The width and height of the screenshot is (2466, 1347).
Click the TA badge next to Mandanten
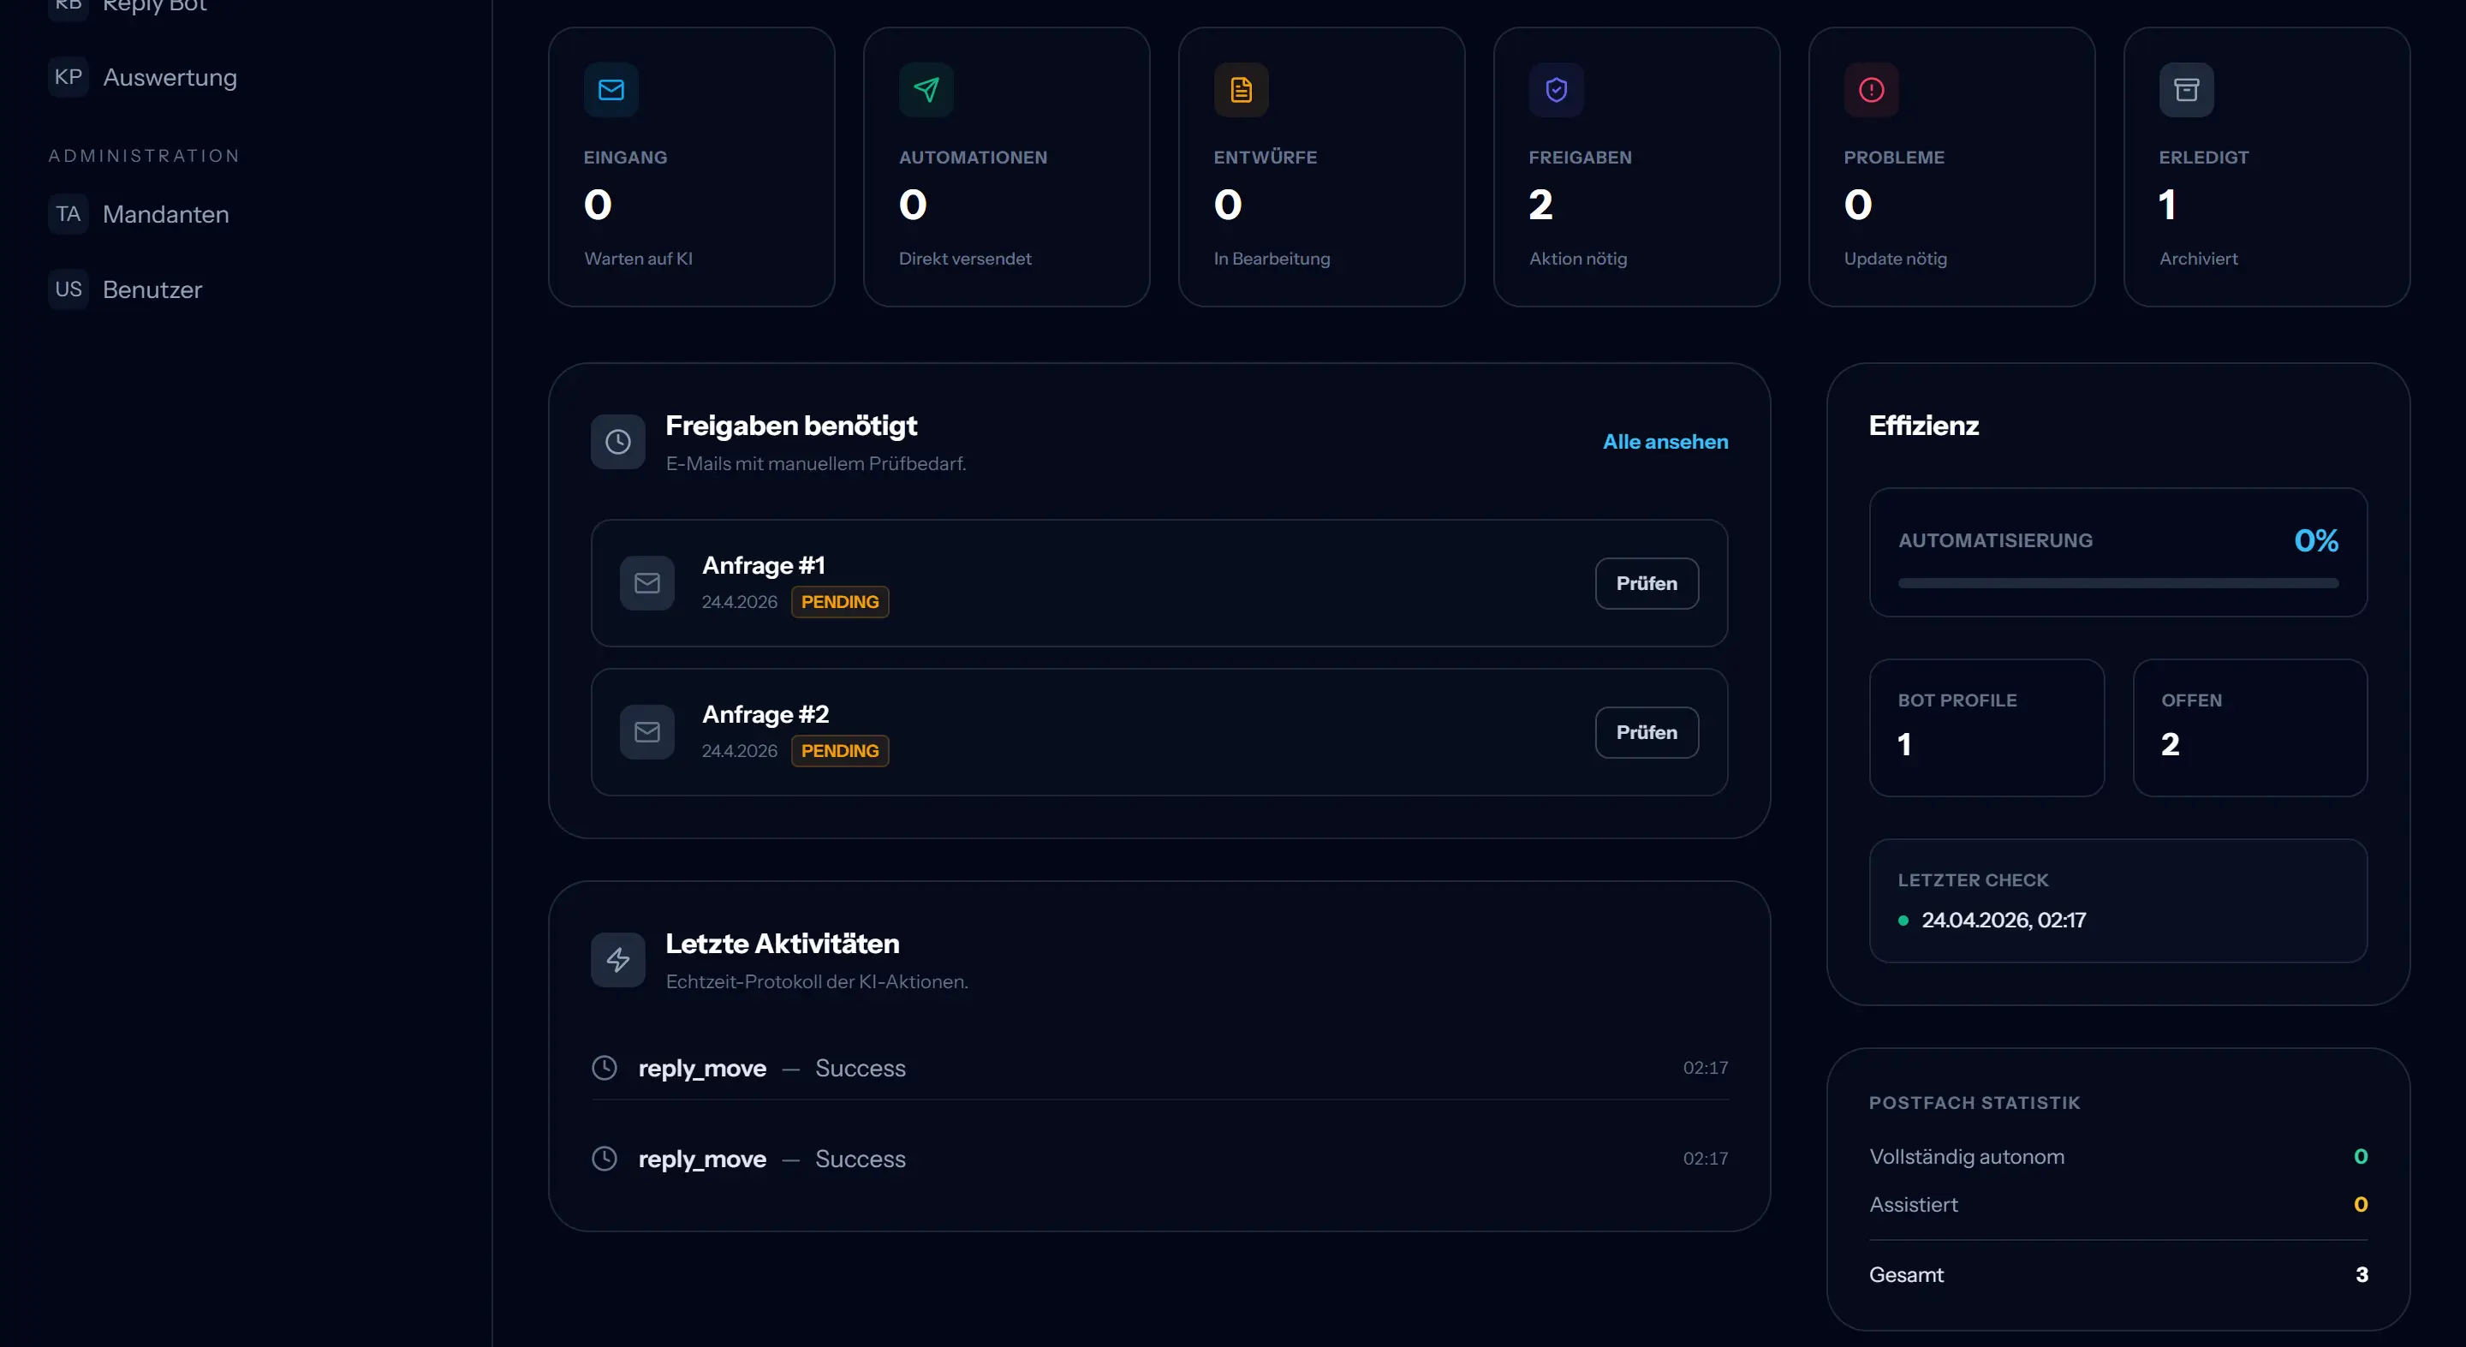(68, 213)
